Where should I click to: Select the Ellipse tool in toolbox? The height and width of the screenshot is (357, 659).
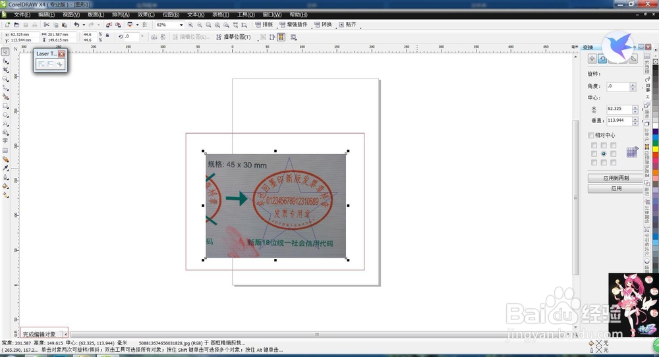[5, 115]
